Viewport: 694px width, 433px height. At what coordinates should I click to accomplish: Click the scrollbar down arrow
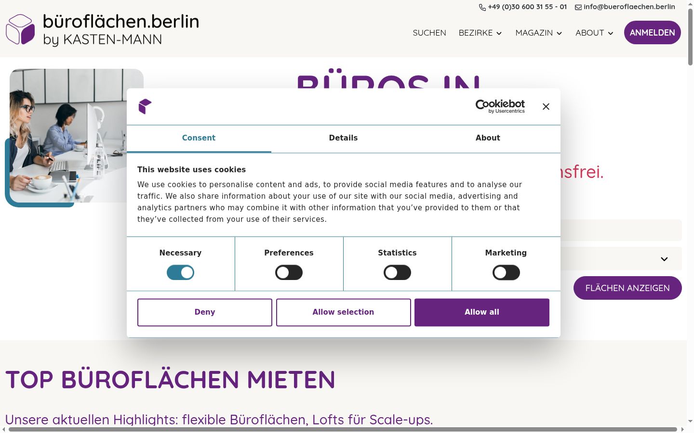tap(690, 421)
